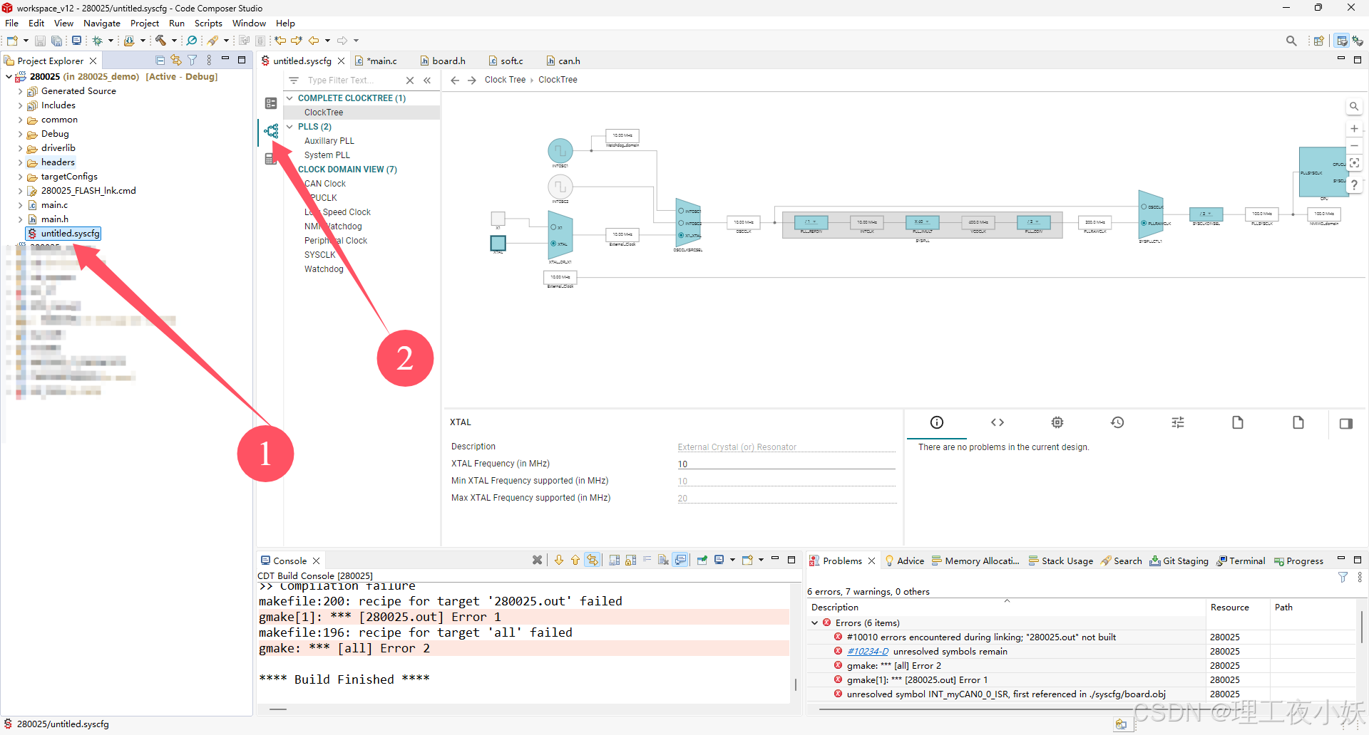Select the INTOSC2 radio on OSCCLKSRCSEL mux
Screen dimensions: 1369x735
click(681, 223)
